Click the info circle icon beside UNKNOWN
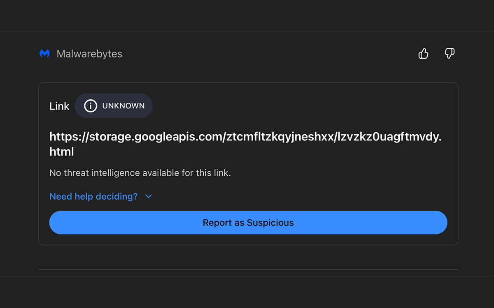The height and width of the screenshot is (308, 494). [91, 106]
